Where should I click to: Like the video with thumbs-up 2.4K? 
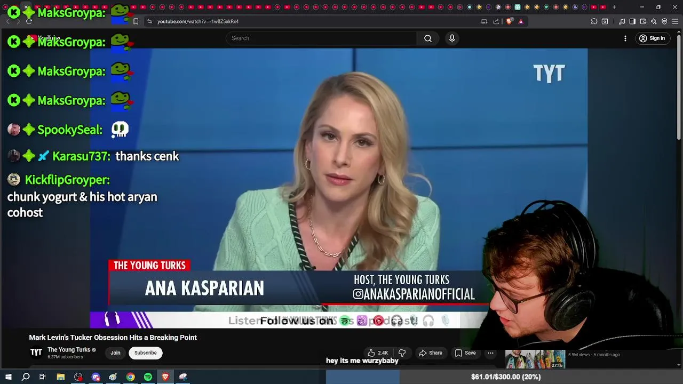(377, 353)
